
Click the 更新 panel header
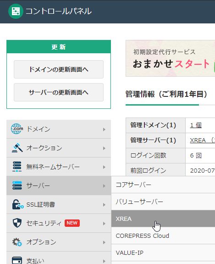[59, 47]
